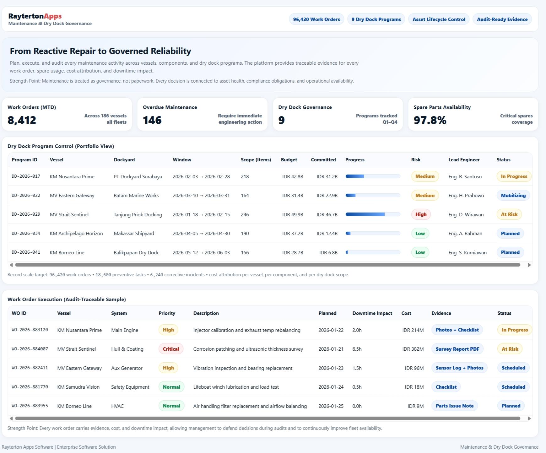The image size is (546, 453).
Task: Select program ID DD-2026-017
Action: (26, 176)
